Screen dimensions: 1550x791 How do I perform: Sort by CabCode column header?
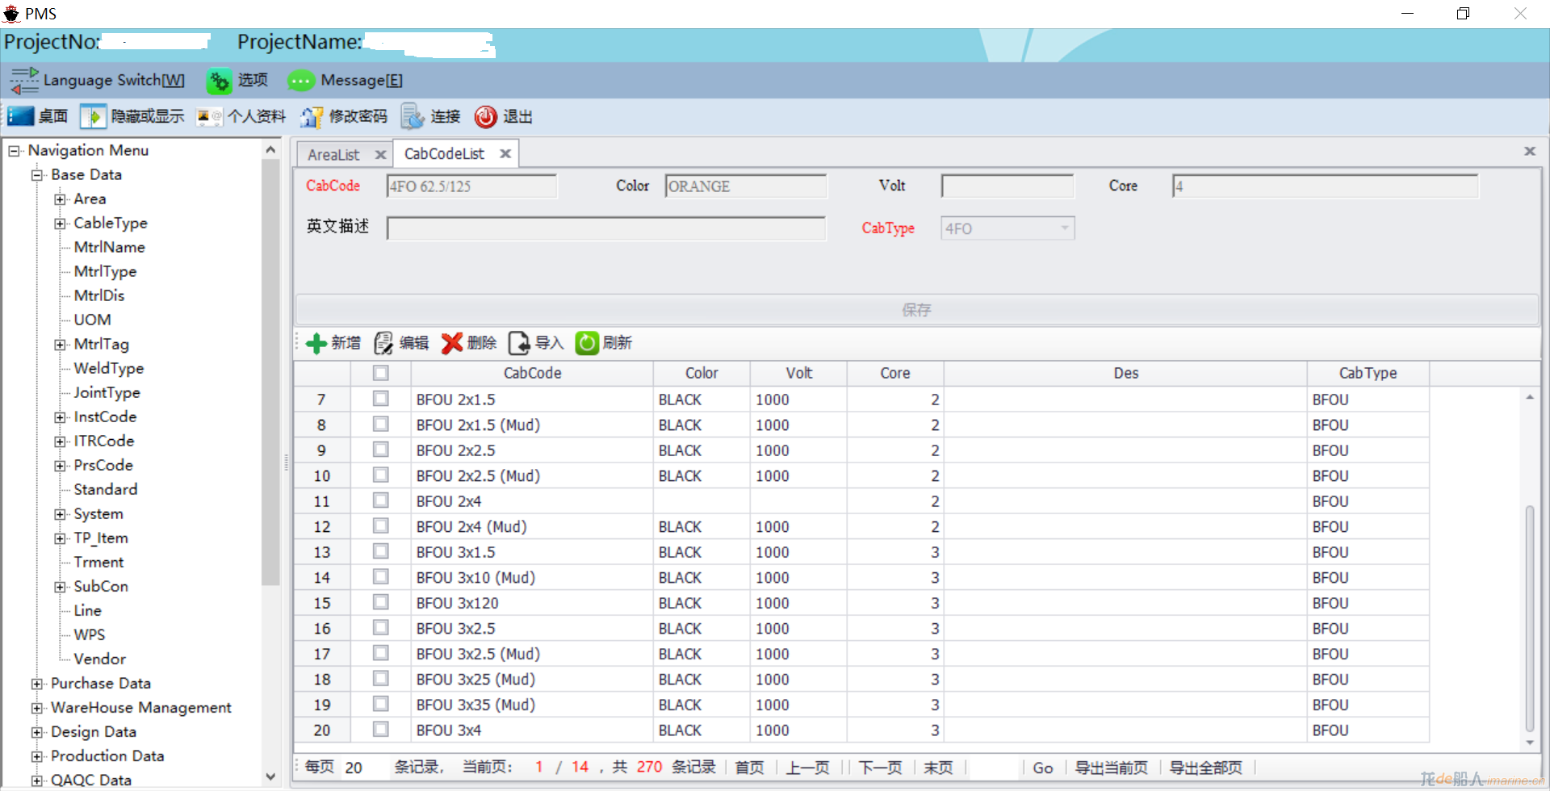532,373
